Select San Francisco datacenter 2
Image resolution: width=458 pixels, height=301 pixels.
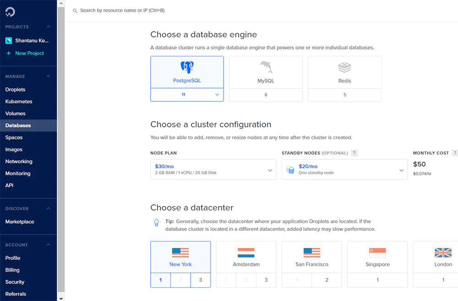[x=327, y=280]
